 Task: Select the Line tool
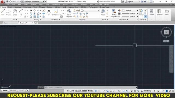click(x=3, y=13)
